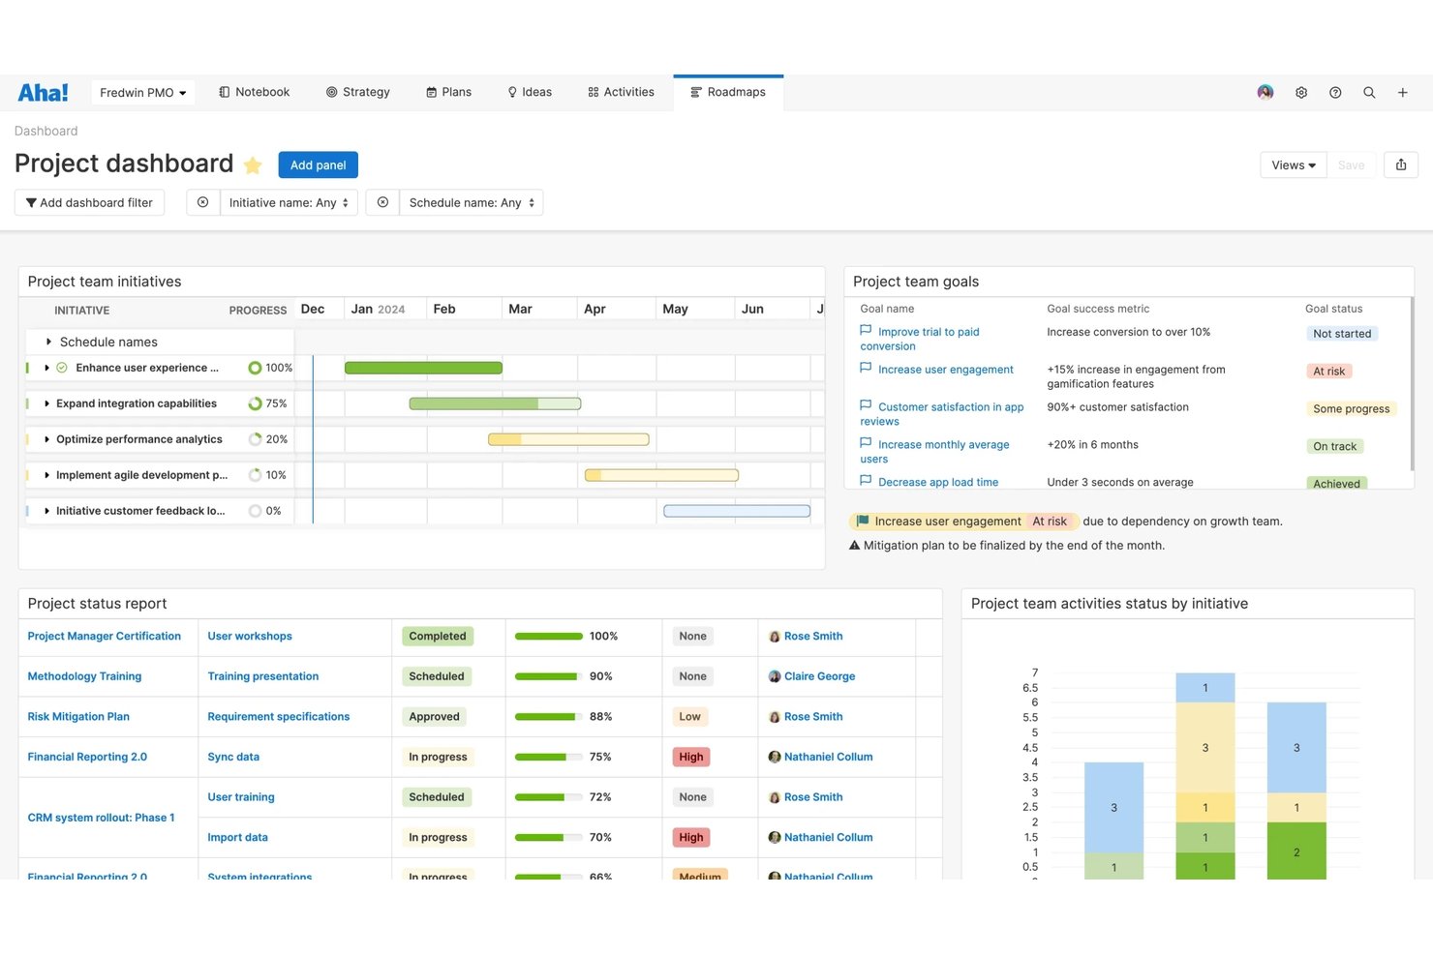Open the user avatar menu
1433x955 pixels.
[1265, 93]
